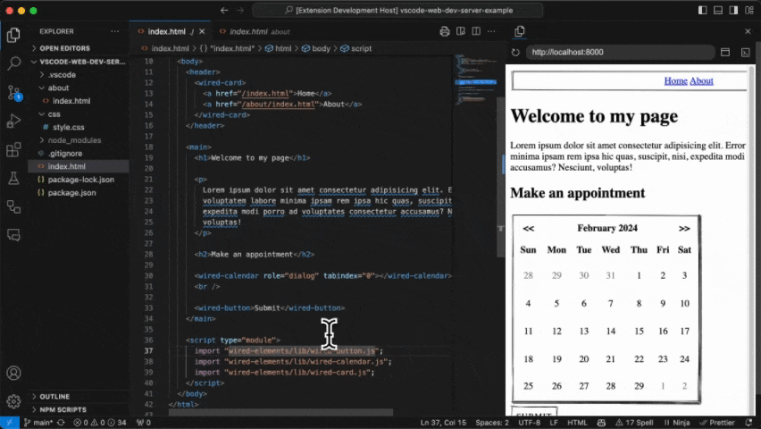
Task: Click the Prettier status bar item
Action: (717, 423)
